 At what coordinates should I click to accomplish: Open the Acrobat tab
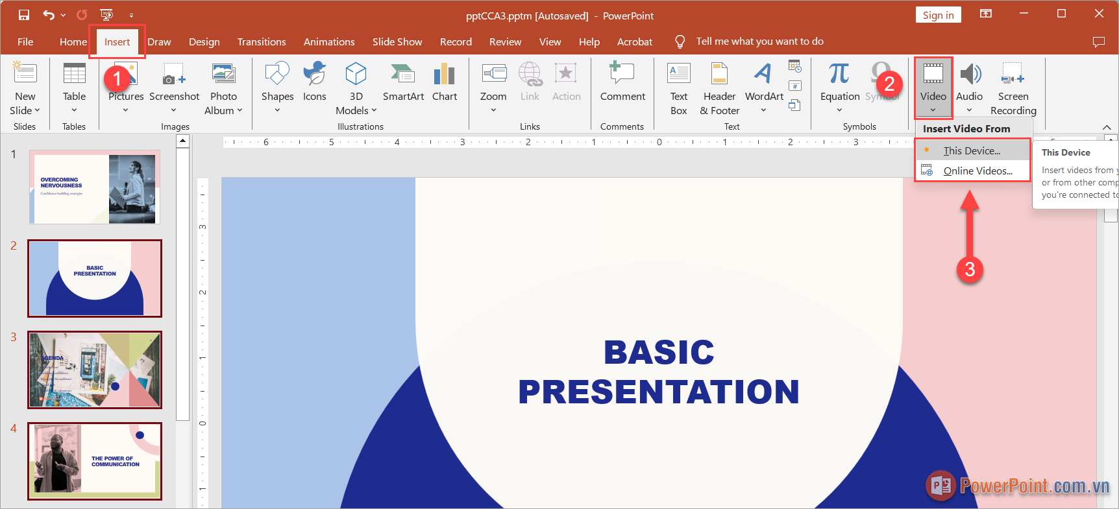(634, 41)
